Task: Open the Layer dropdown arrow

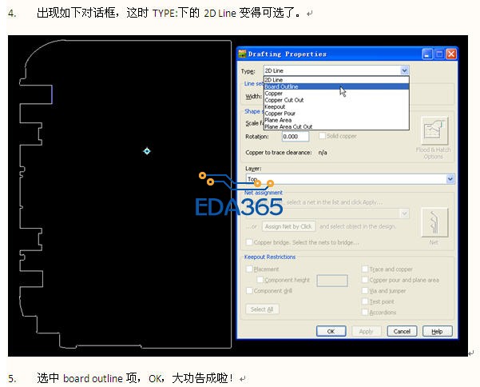Action: coord(450,179)
